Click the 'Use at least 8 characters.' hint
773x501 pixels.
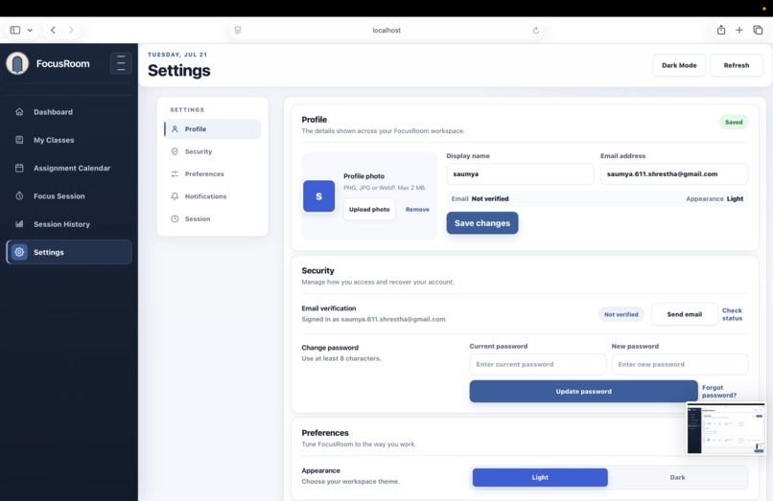click(341, 358)
